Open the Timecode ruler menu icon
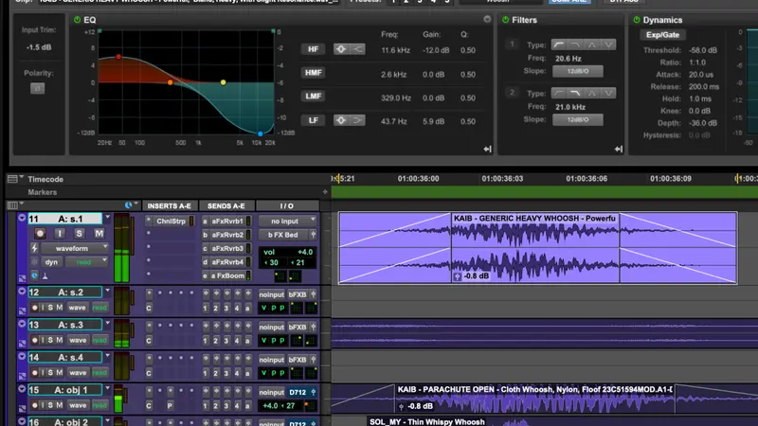 coord(14,179)
